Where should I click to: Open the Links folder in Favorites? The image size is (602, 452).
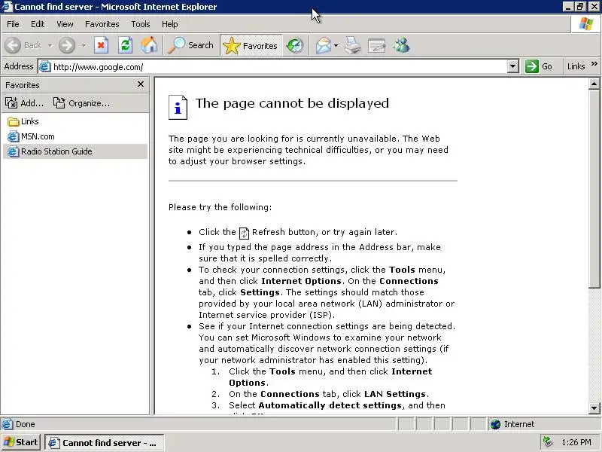pos(23,121)
